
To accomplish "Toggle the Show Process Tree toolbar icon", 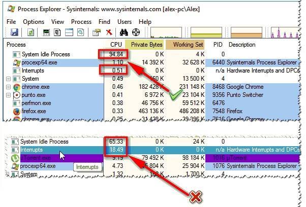I will click(57, 32).
